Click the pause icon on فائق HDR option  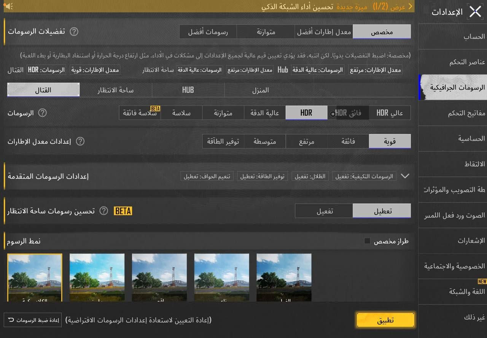333,113
